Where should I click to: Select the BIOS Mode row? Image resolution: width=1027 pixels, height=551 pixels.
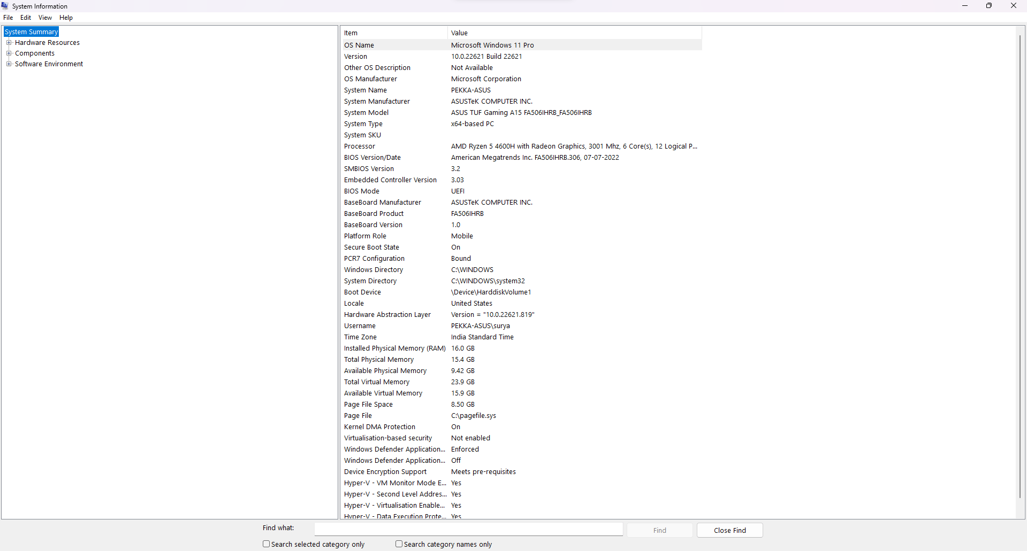[522, 191]
